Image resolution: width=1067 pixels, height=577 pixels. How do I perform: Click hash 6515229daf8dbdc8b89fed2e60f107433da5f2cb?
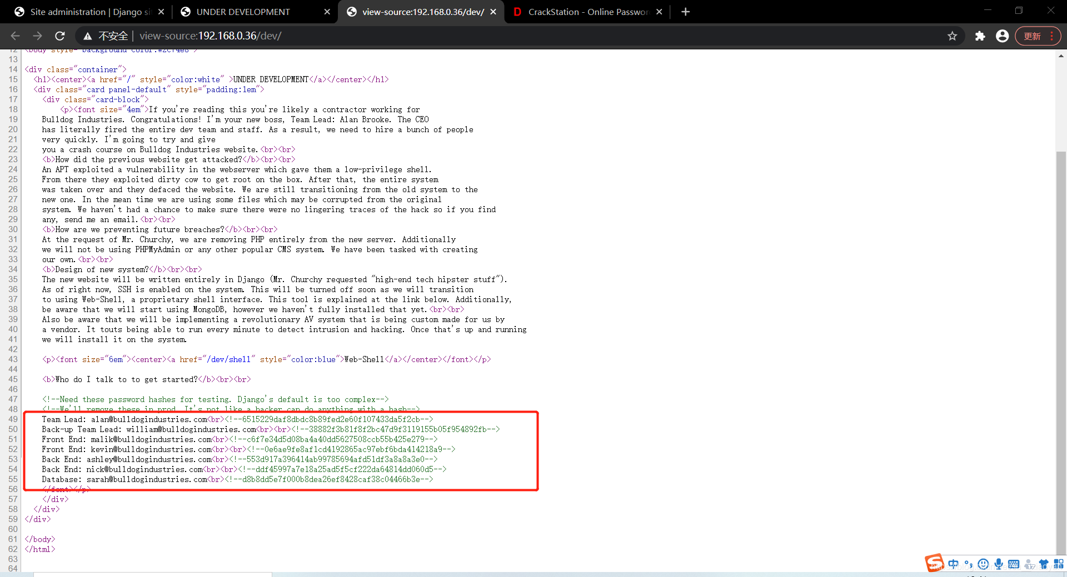click(331, 419)
